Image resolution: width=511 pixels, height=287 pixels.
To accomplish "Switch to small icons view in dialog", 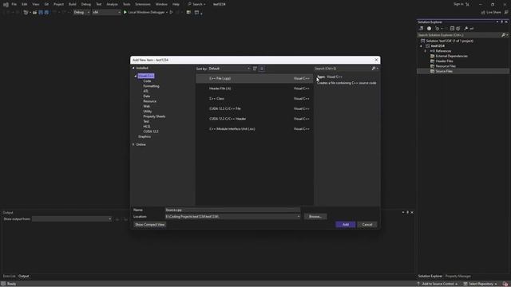I will click(x=255, y=69).
